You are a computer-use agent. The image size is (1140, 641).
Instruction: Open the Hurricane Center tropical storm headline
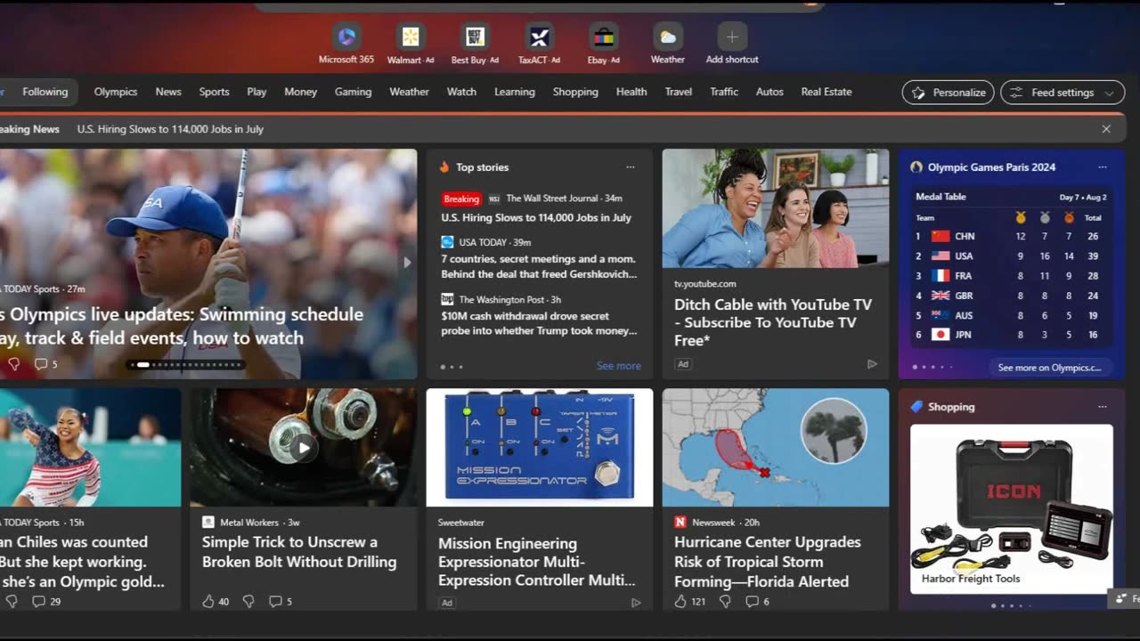[x=768, y=562]
